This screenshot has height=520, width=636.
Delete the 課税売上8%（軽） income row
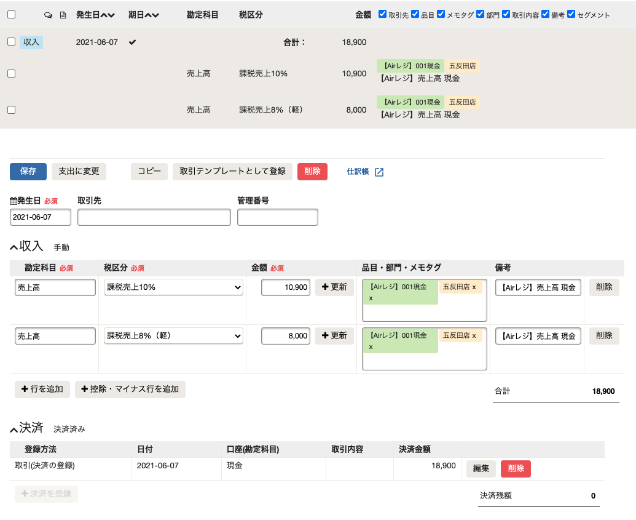(604, 336)
